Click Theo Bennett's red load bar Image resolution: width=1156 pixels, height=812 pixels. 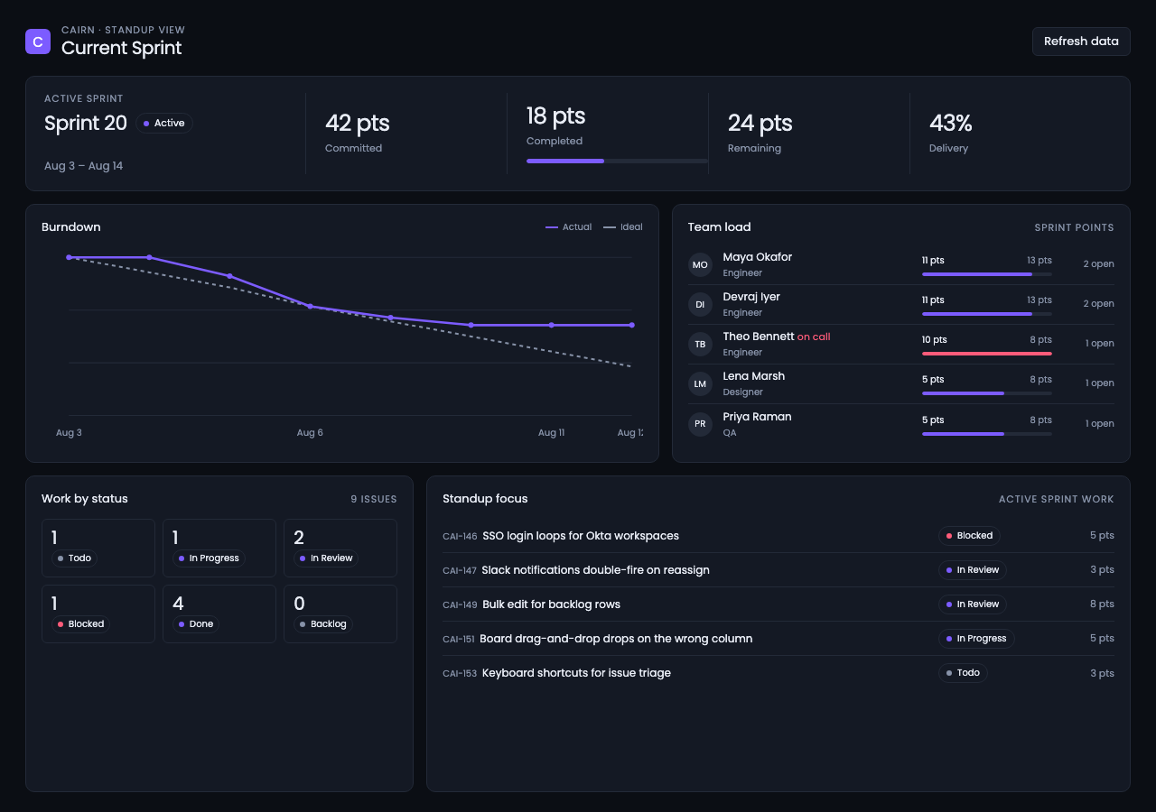point(987,354)
